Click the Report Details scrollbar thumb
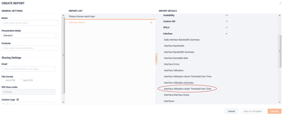 [x=280, y=51]
